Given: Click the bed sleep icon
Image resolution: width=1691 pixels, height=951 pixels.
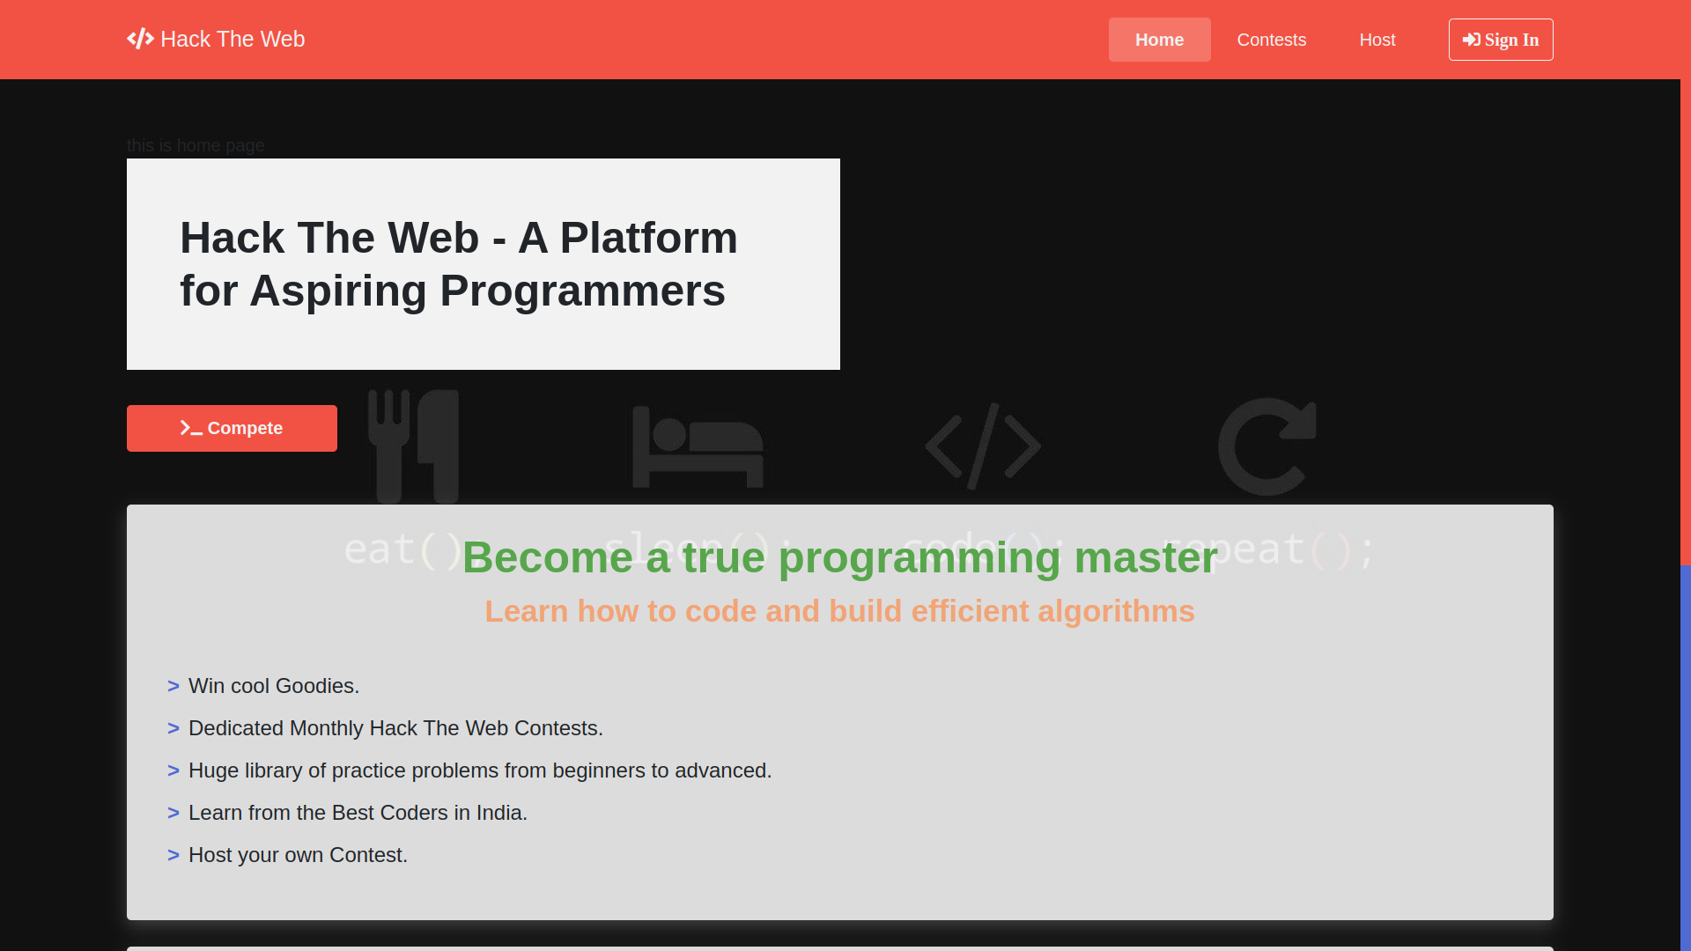Looking at the screenshot, I should (x=698, y=446).
